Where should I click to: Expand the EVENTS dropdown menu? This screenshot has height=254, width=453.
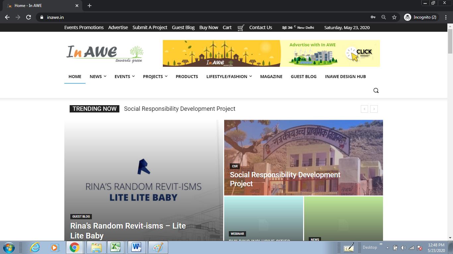pos(124,76)
